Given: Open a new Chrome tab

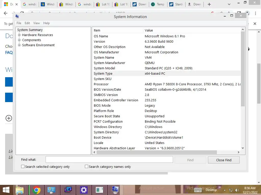Looking at the screenshot, I should click(209, 4).
